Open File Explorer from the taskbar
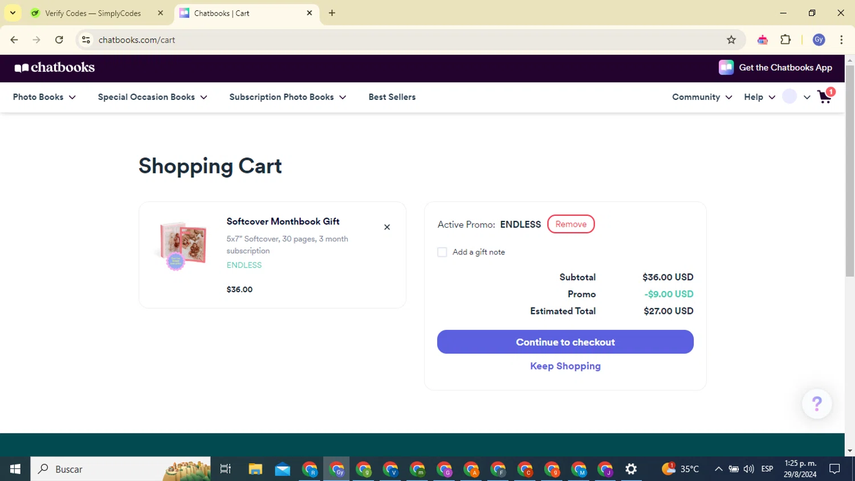The height and width of the screenshot is (481, 855). coord(255,469)
